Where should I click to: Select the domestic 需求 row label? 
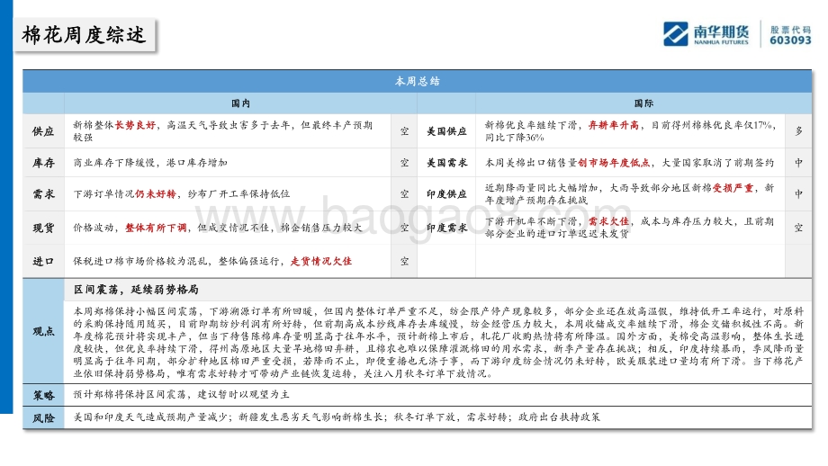tap(43, 194)
